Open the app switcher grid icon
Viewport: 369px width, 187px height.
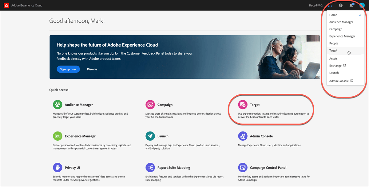(330, 5)
